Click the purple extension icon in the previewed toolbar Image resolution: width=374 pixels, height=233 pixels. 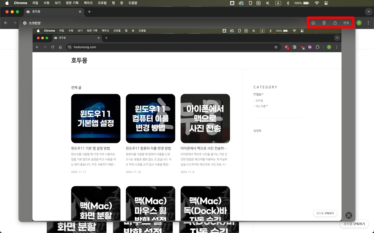tap(310, 47)
